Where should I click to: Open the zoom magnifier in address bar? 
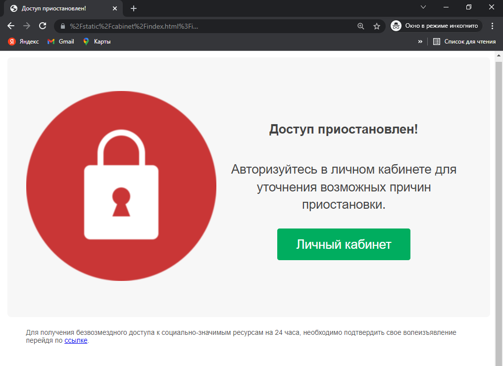click(361, 26)
